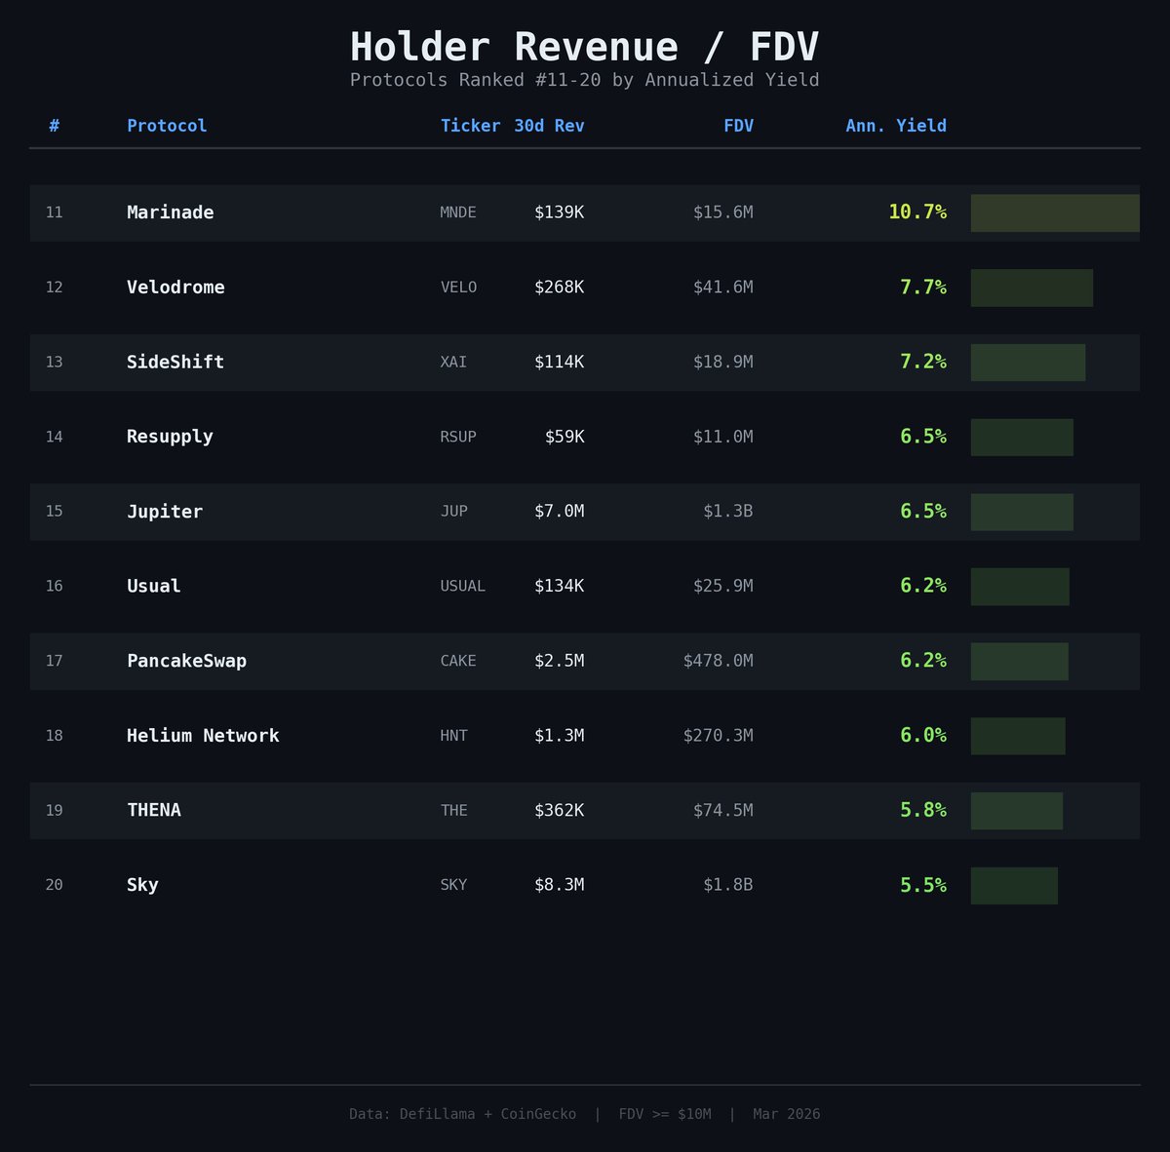Click the $25.9M FDV value
Screen dimensions: 1170x1152
pyautogui.click(x=723, y=586)
